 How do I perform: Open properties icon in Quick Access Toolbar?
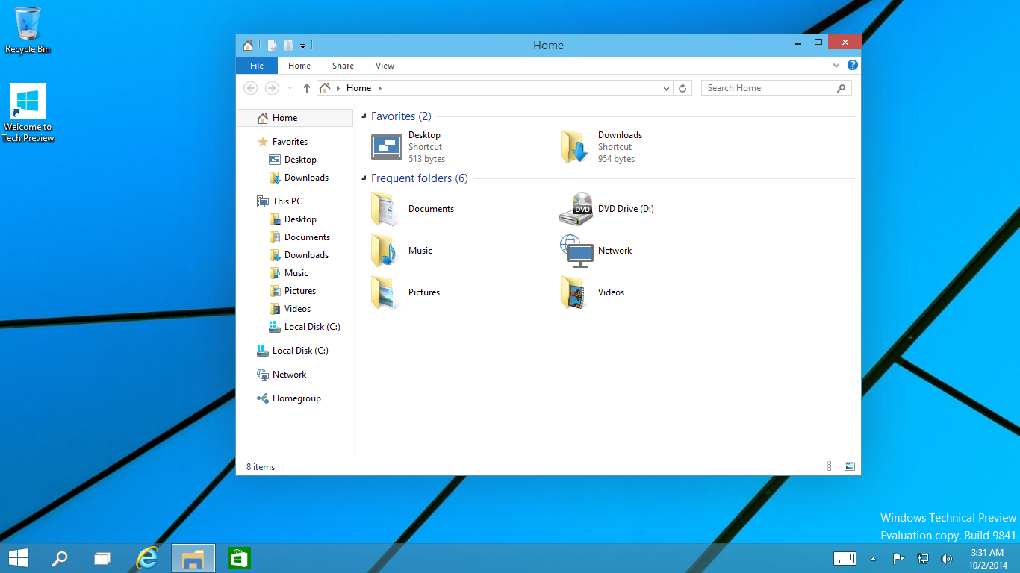(272, 45)
